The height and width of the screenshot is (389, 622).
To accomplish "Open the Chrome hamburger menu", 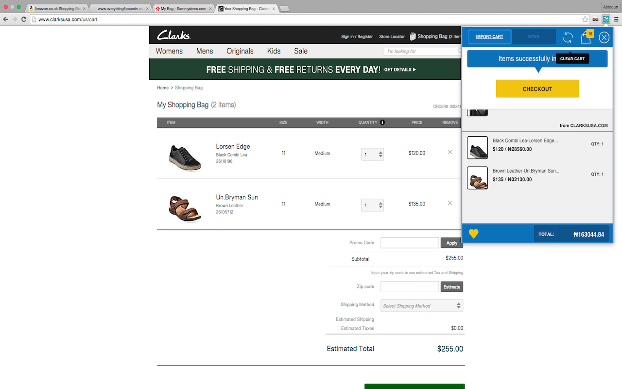I will [616, 19].
